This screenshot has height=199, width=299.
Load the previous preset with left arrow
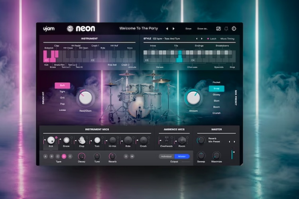167,29
